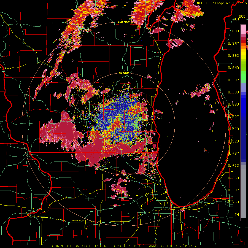Click the Correlation Coefficient caption at the bottom
248x248 pixels.
[124, 246]
